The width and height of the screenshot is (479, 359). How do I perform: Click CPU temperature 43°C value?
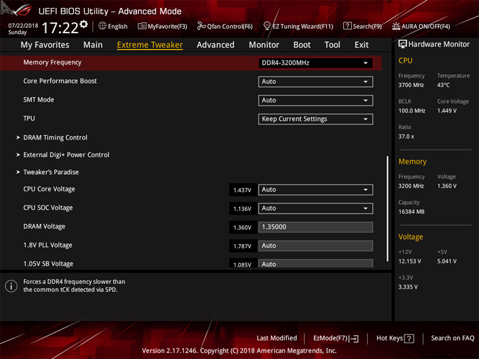(443, 85)
